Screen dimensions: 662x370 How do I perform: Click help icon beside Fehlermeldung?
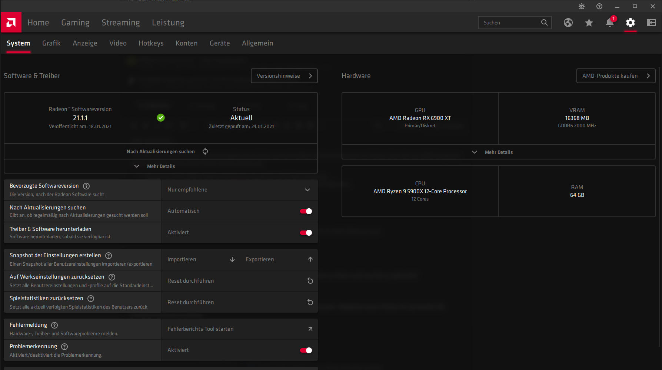pos(54,325)
